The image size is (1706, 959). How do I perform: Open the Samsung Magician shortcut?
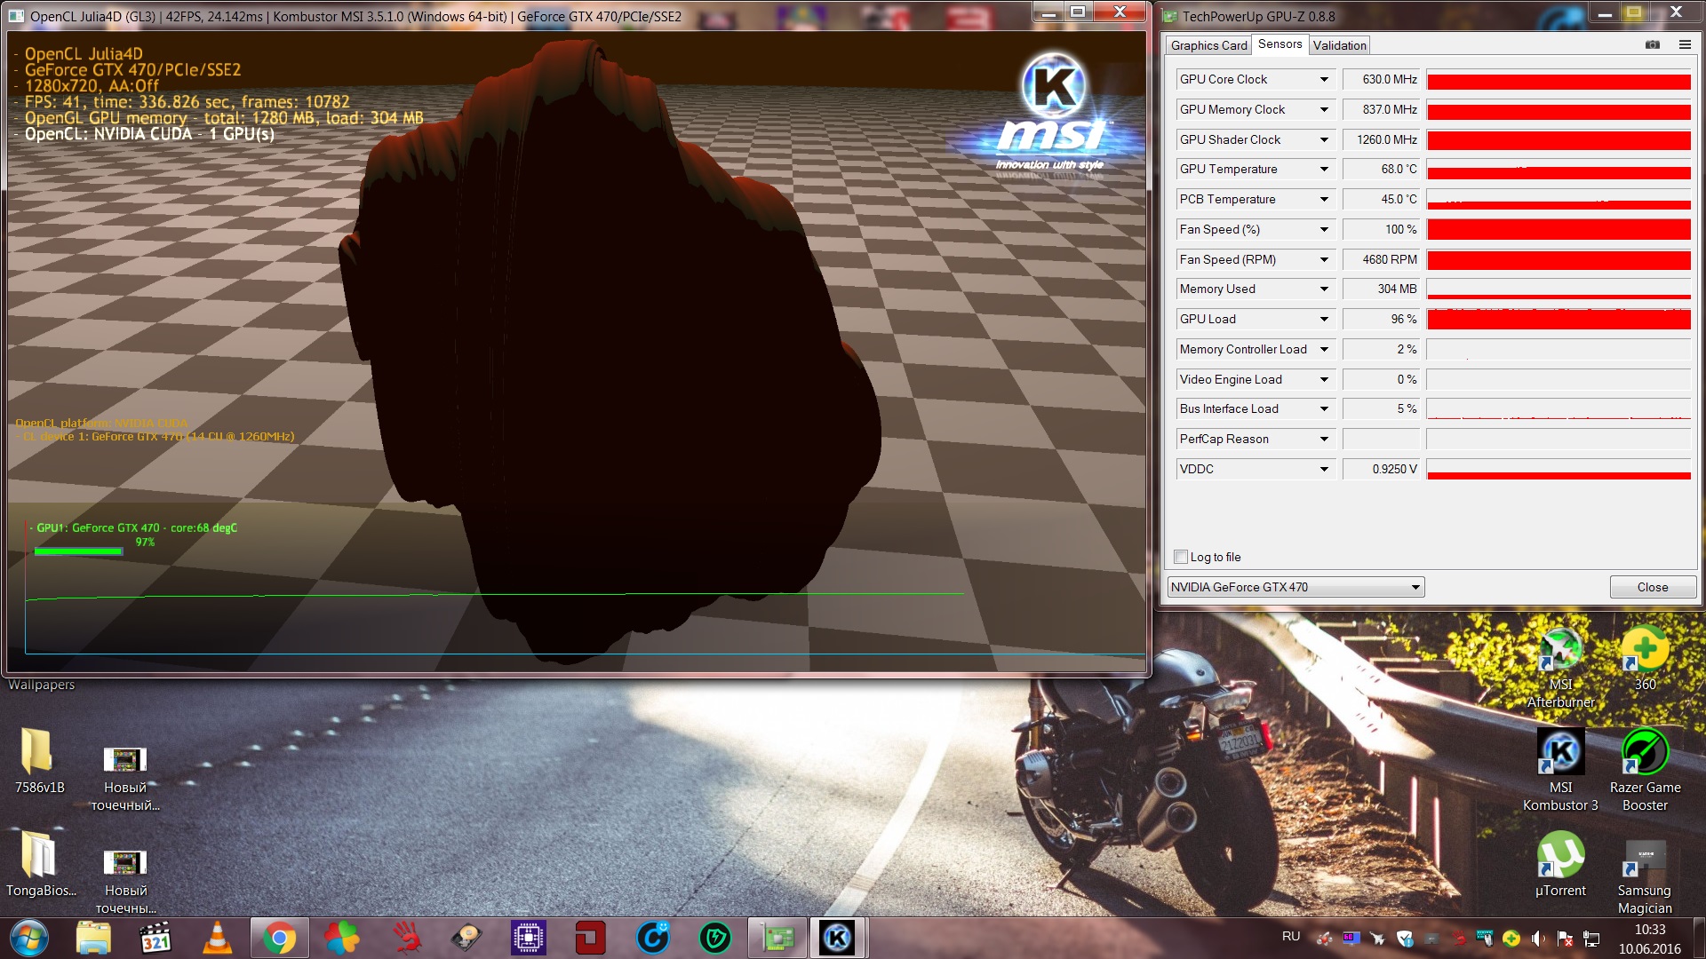tap(1644, 856)
